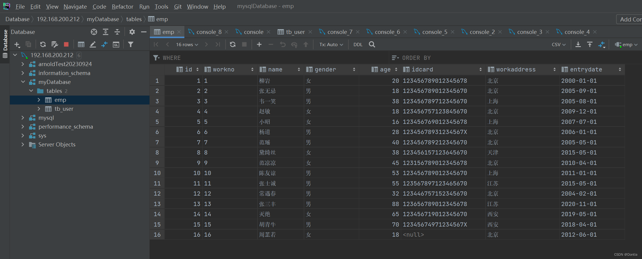Click the WHERE filter input field

(268, 58)
